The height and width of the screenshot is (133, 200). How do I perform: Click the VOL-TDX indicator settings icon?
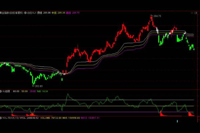[x=1, y=118]
